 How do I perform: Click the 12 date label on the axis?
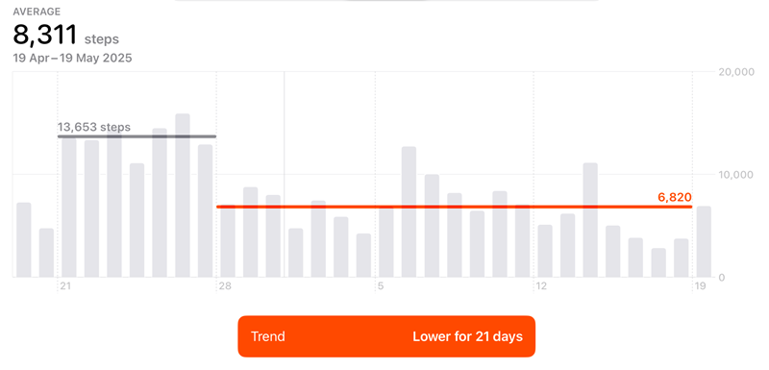coord(541,286)
